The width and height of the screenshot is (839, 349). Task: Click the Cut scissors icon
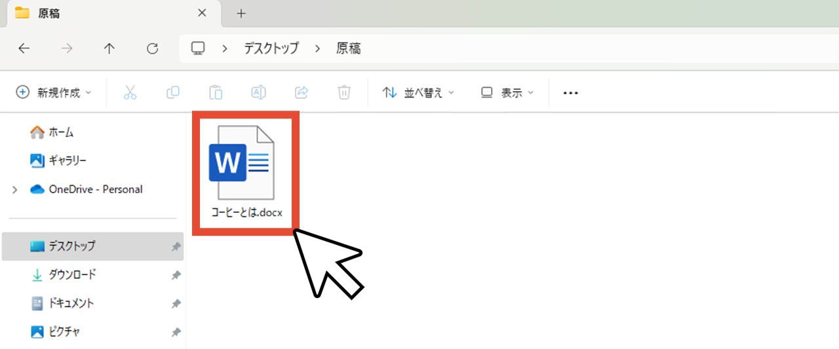click(130, 92)
